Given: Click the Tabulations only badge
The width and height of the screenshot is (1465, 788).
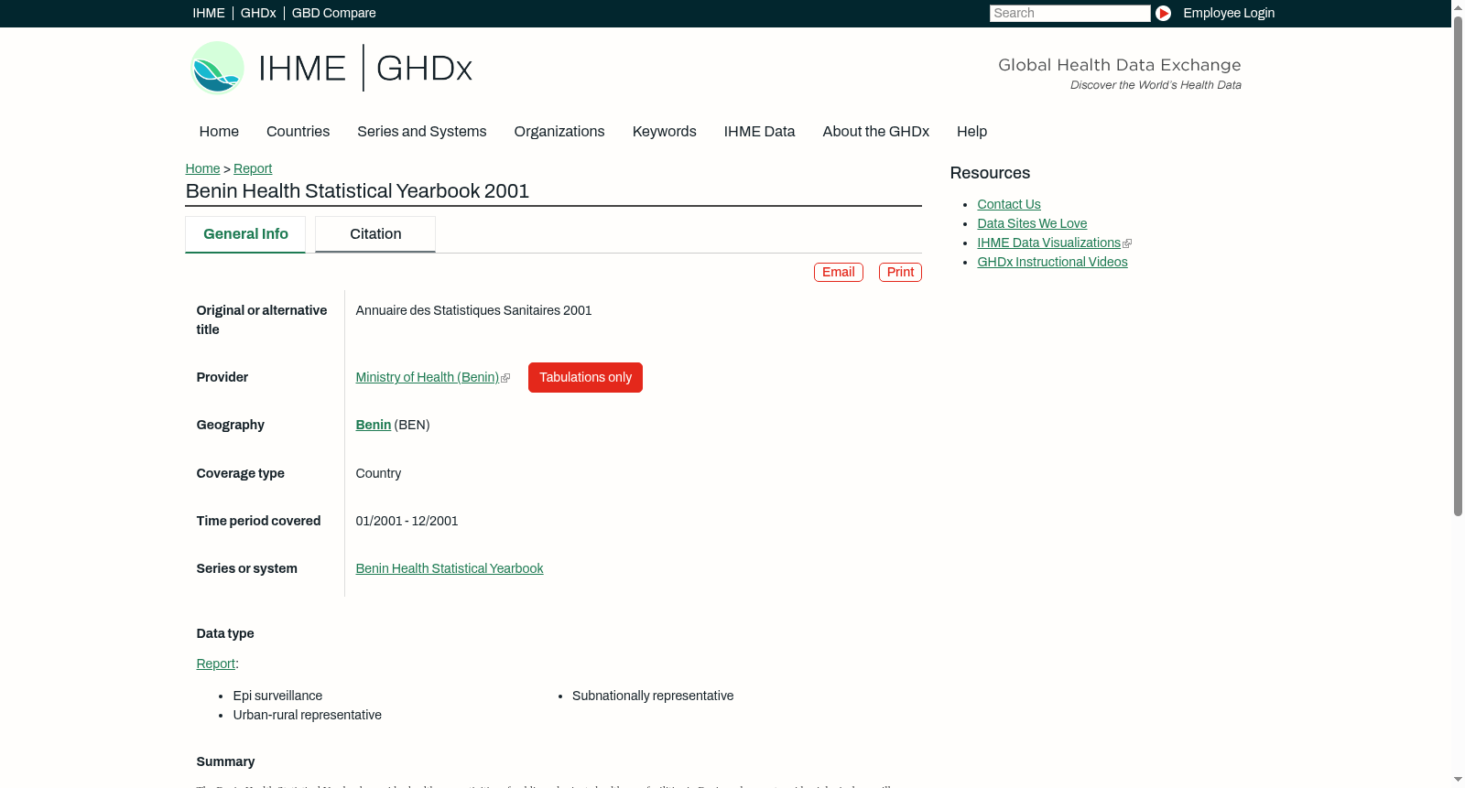Looking at the screenshot, I should coord(585,377).
